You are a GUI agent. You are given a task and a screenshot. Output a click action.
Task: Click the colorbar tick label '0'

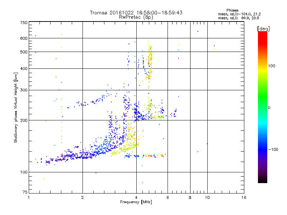click(269, 108)
